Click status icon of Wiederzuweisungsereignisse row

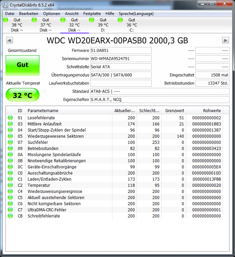pos(10,191)
